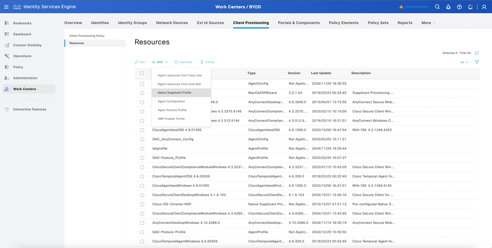Click the CiscoTemporalAgentWindows 4.6.00359 name

(x=185, y=242)
